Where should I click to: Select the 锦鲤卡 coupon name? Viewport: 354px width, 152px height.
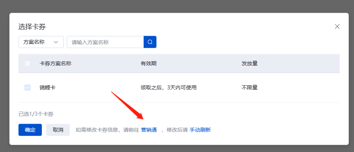48,88
